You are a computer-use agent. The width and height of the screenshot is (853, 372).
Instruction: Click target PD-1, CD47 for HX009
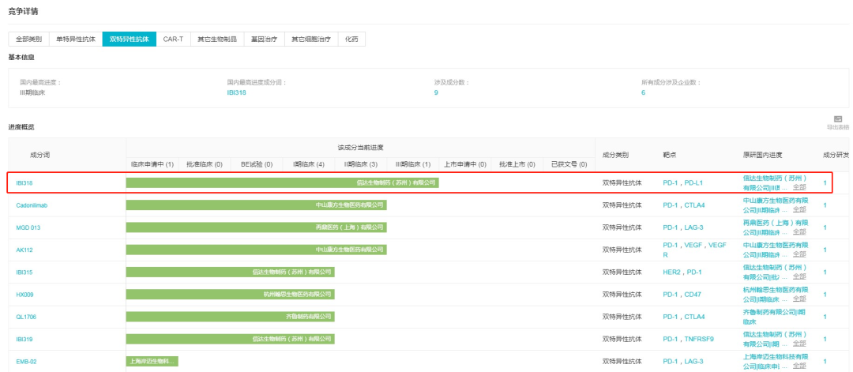pos(682,295)
